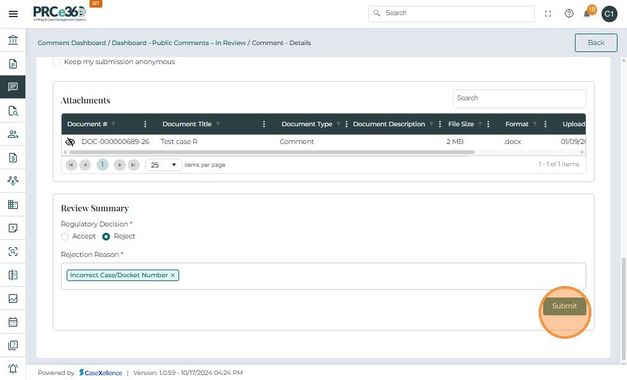Open the help document sidebar icon

[13, 345]
